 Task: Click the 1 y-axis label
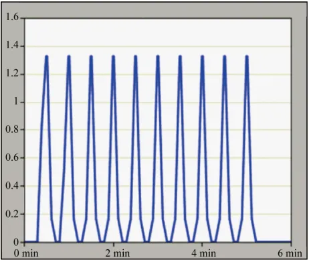(16, 102)
